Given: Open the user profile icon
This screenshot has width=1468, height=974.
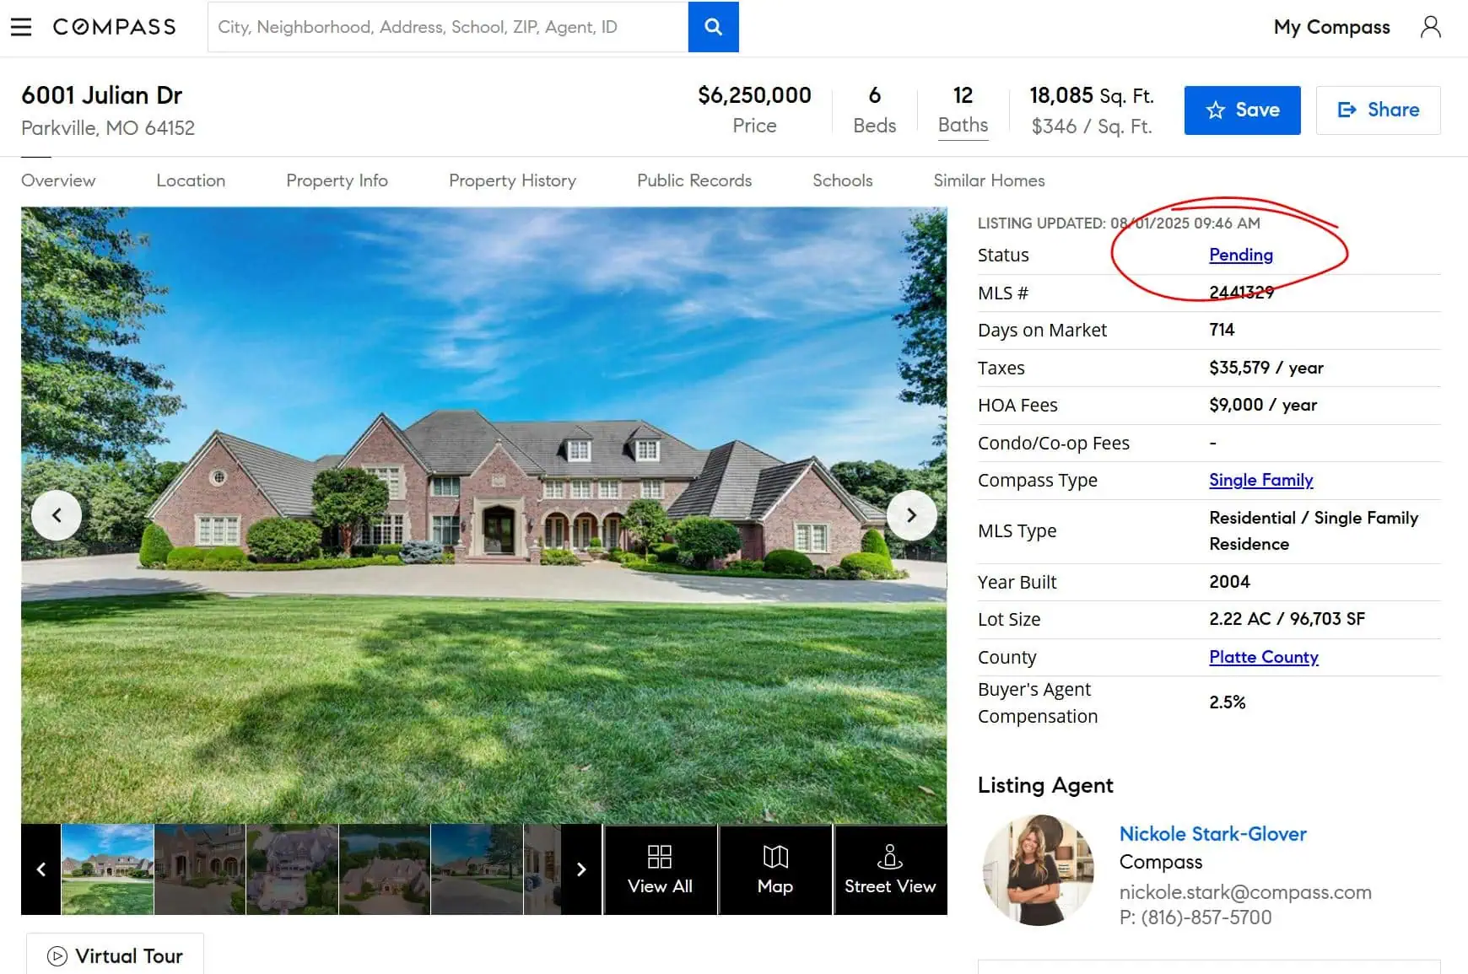Looking at the screenshot, I should tap(1430, 27).
